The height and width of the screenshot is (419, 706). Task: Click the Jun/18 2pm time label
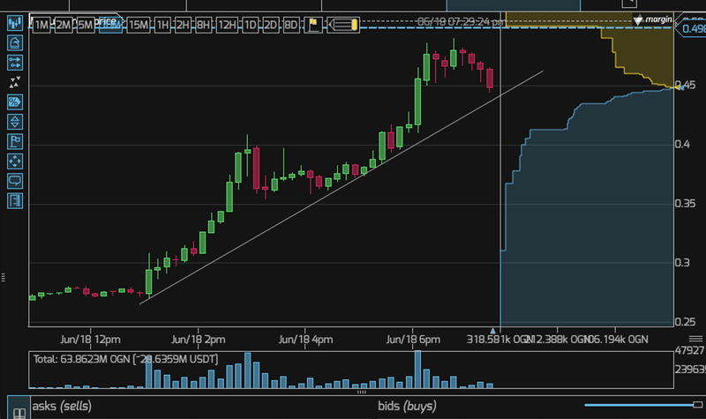(198, 340)
